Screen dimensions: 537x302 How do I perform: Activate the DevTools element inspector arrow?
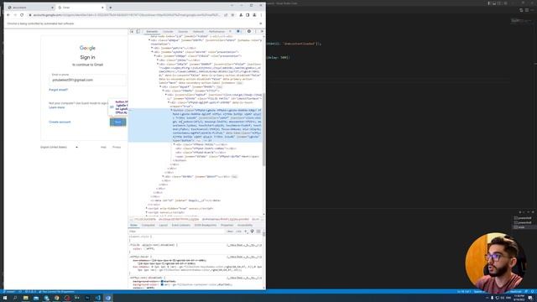pyautogui.click(x=133, y=32)
